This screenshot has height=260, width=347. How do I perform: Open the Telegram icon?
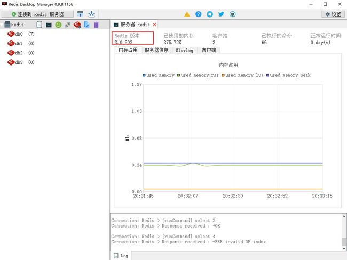click(210, 14)
